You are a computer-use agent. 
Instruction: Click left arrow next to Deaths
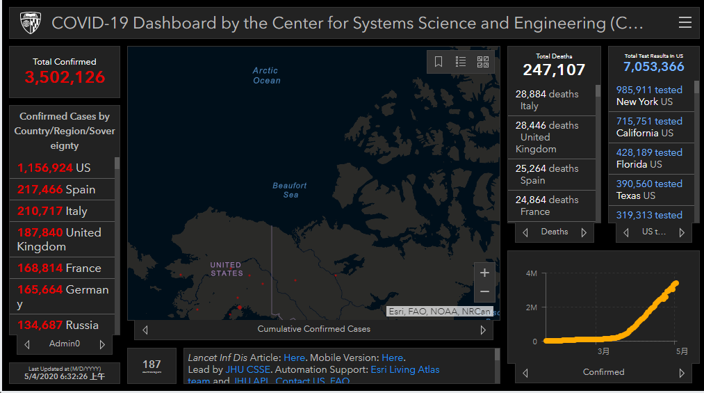pyautogui.click(x=525, y=232)
